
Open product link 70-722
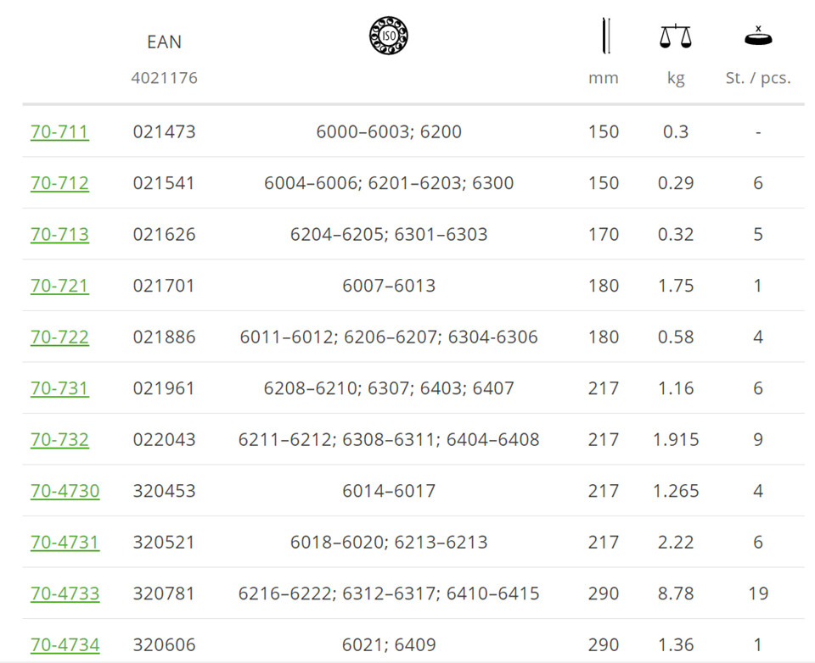point(59,337)
